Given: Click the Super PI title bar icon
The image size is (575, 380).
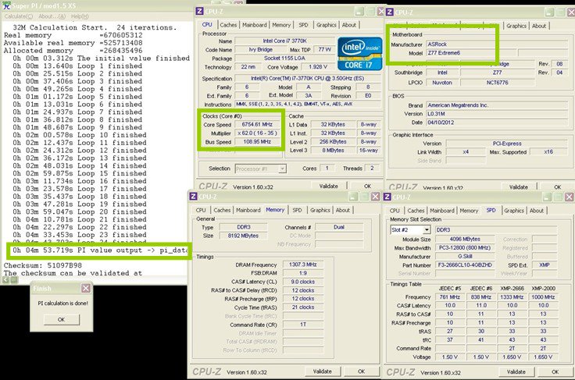Looking at the screenshot, I should click(x=5, y=5).
